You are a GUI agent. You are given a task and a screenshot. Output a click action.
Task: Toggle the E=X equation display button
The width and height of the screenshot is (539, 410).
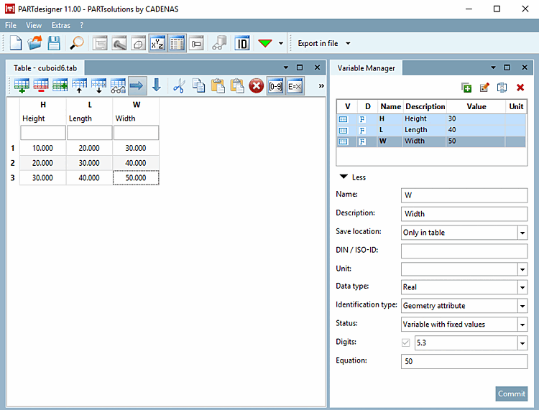tap(295, 86)
